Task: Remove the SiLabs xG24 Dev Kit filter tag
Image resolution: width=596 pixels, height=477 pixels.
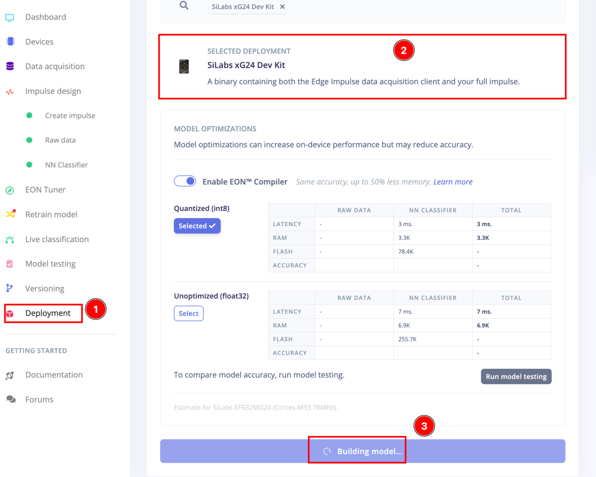Action: 283,7
